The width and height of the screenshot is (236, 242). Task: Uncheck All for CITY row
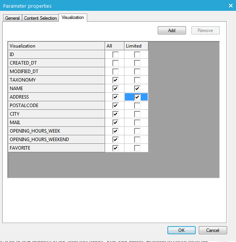[115, 114]
